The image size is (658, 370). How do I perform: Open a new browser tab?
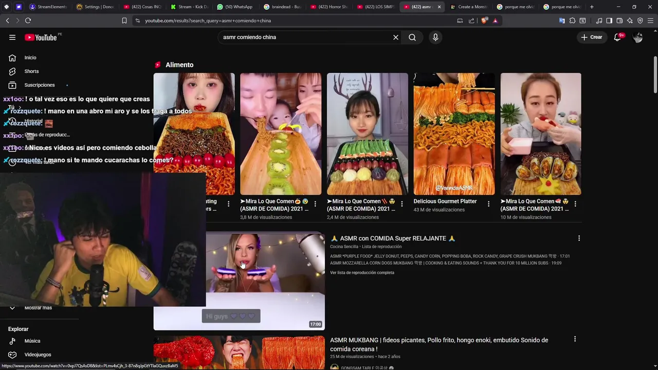tap(592, 7)
